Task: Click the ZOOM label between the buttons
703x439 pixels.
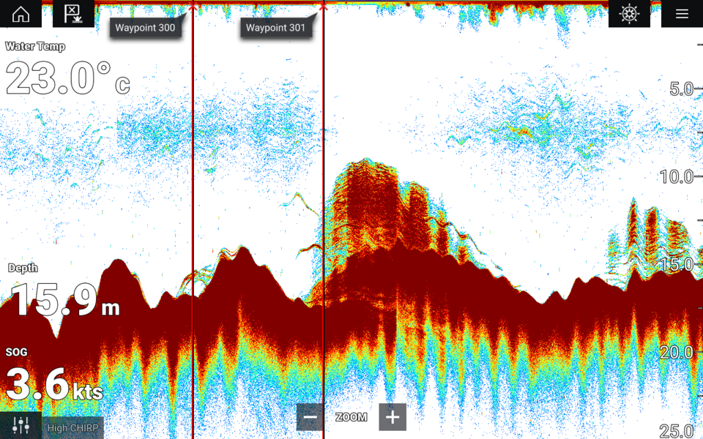Action: point(351,417)
